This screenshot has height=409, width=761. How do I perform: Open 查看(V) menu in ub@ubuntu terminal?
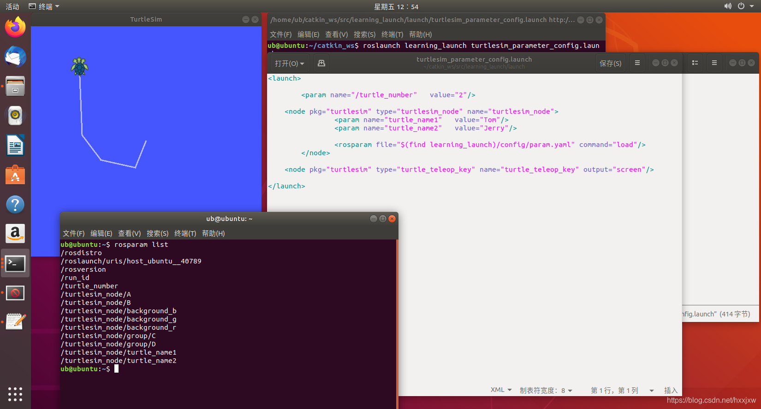[x=130, y=234]
